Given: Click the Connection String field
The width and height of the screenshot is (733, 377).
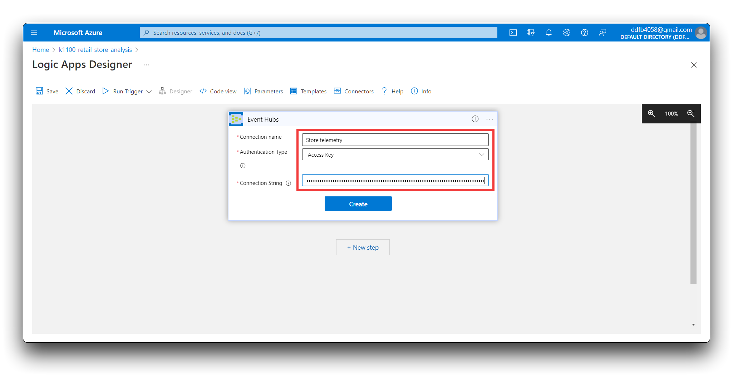Looking at the screenshot, I should click(x=395, y=180).
